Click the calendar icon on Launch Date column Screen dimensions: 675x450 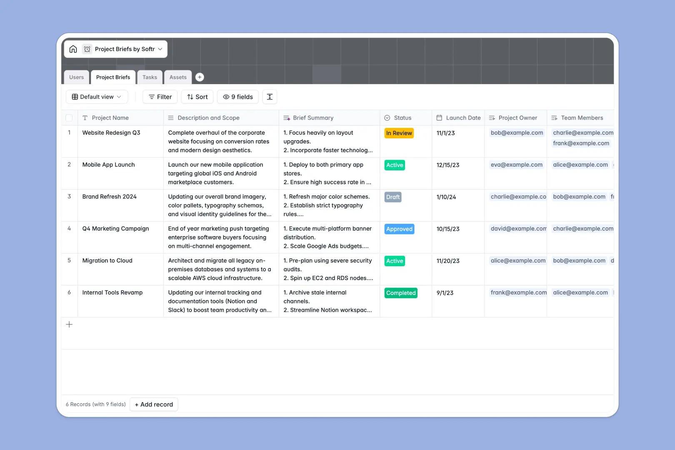[x=439, y=117]
